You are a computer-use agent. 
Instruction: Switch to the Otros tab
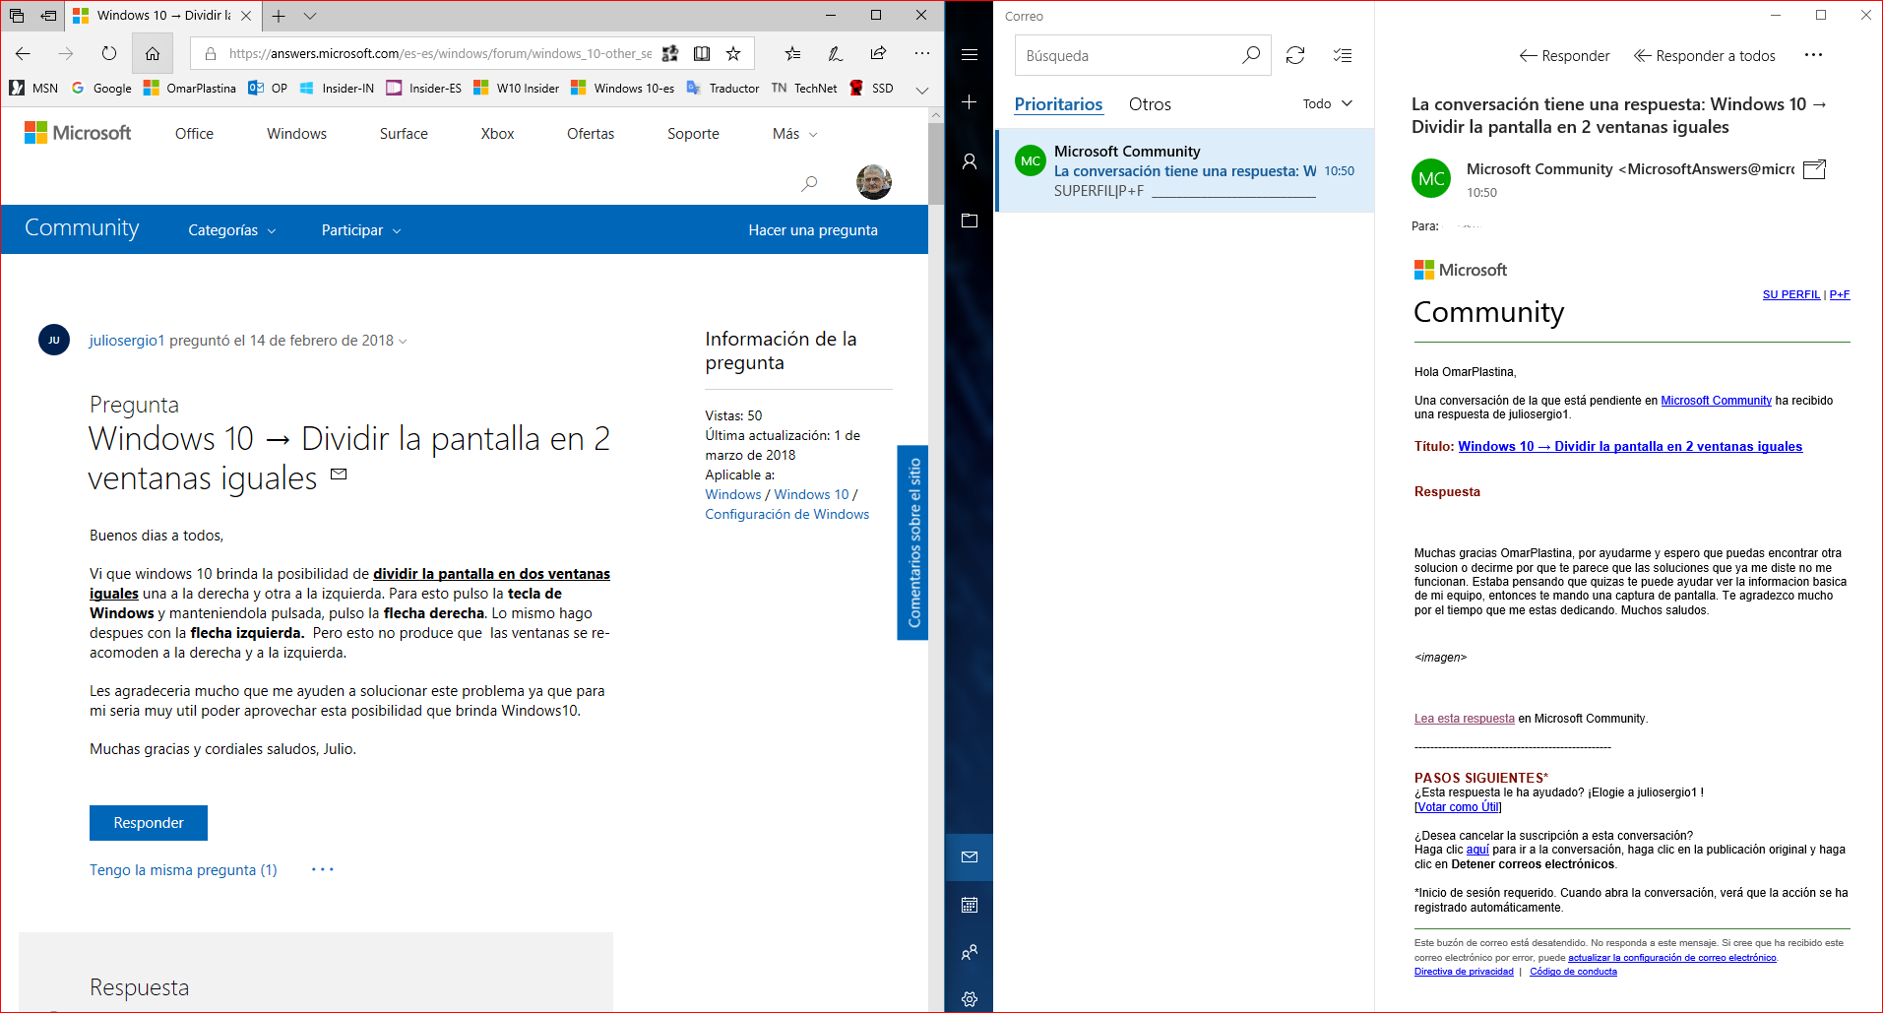coord(1150,104)
